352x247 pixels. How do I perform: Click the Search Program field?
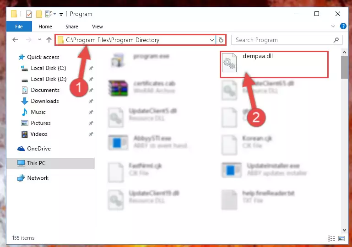[x=287, y=40]
